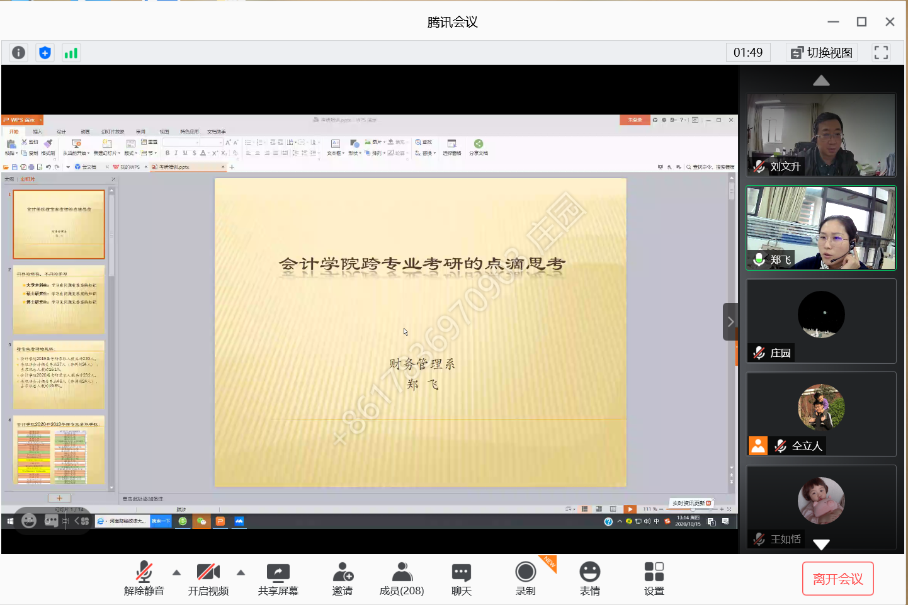The height and width of the screenshot is (605, 908).
Task: Unmute microphone with 解除静音
Action: tap(144, 579)
